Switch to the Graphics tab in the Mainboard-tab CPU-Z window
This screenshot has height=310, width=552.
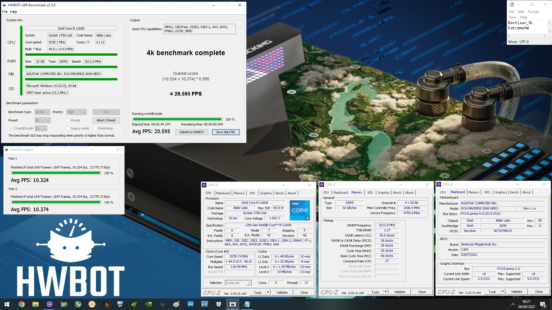(x=501, y=192)
